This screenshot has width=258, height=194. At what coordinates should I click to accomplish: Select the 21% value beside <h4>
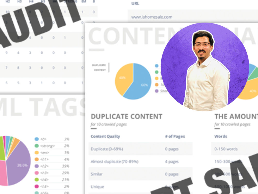[x=66, y=180]
